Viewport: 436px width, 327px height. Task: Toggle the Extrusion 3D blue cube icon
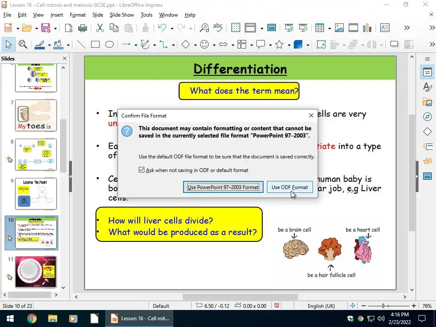click(298, 44)
